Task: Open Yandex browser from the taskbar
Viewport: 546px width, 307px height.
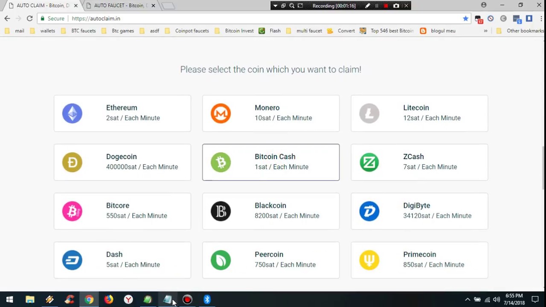Action: (128, 299)
